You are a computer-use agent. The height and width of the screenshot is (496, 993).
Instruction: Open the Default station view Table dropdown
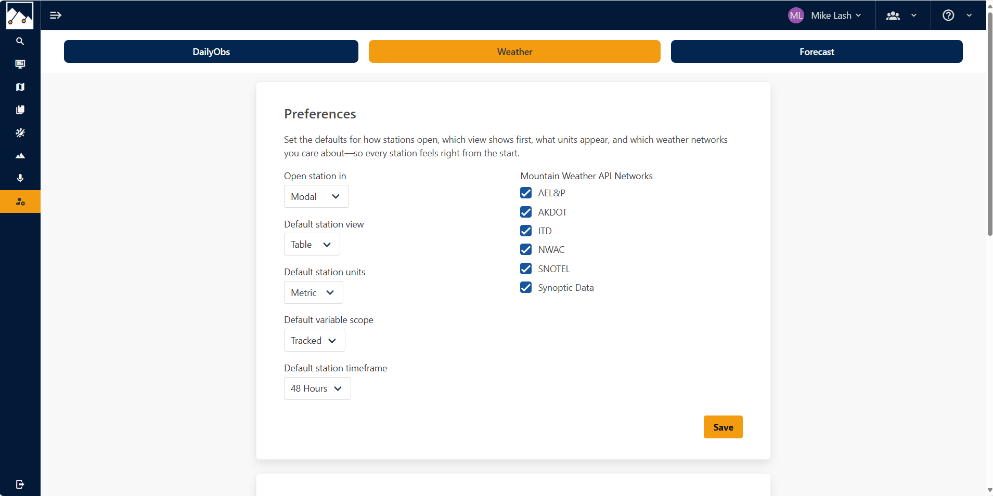[x=312, y=244]
